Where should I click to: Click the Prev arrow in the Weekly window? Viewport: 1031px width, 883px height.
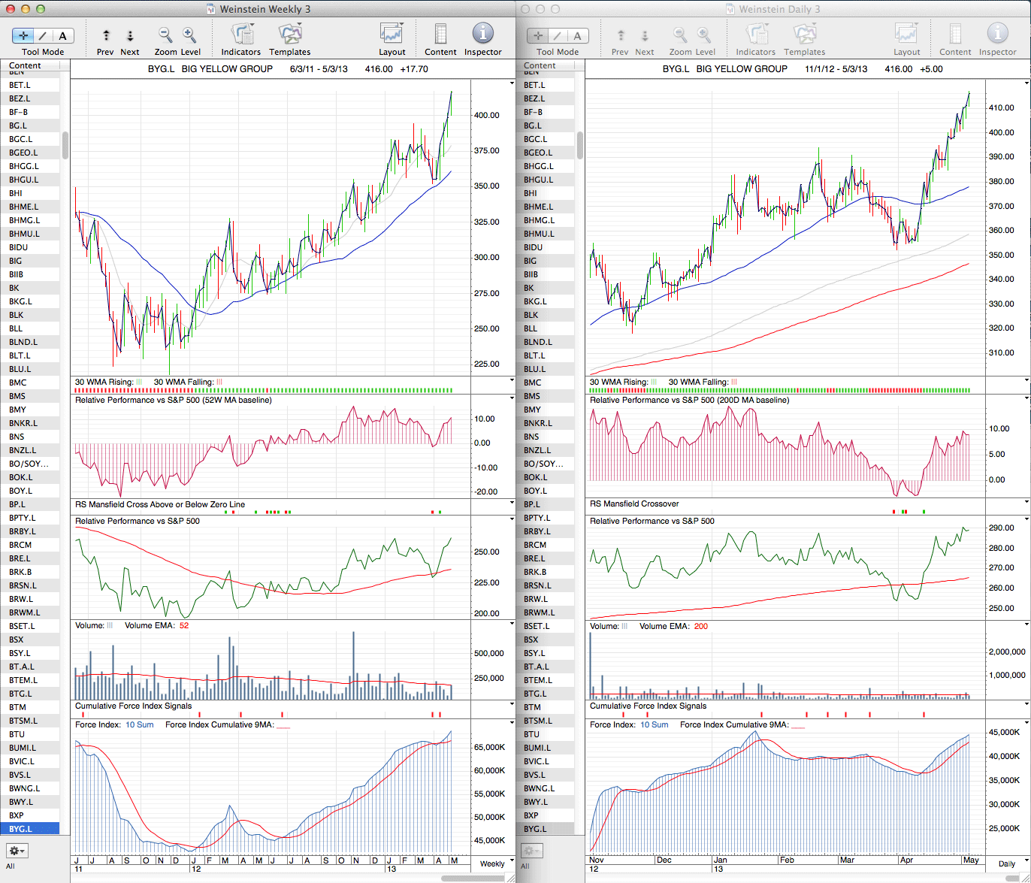(106, 35)
